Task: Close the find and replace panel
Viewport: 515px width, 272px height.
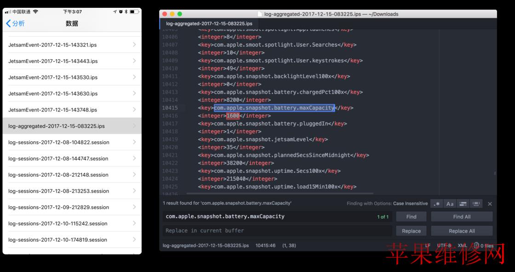Action: pyautogui.click(x=490, y=204)
